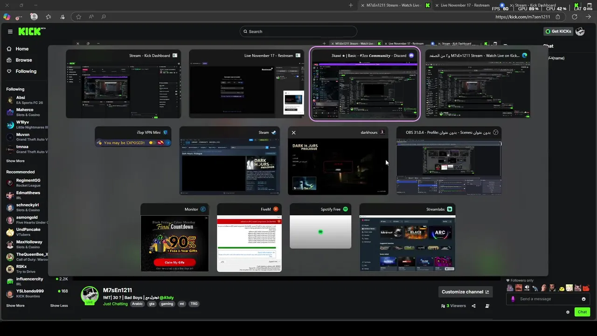Open a new browser tab with plus
The image size is (597, 336).
pyautogui.click(x=351, y=5)
